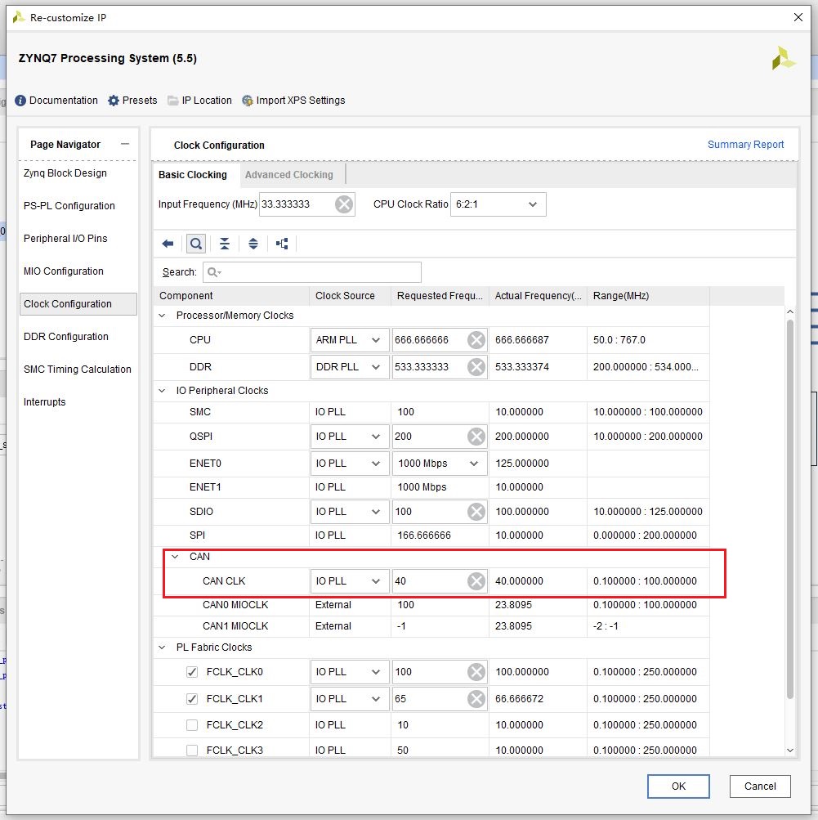
Task: Go to Interrupts page
Action: click(x=44, y=402)
